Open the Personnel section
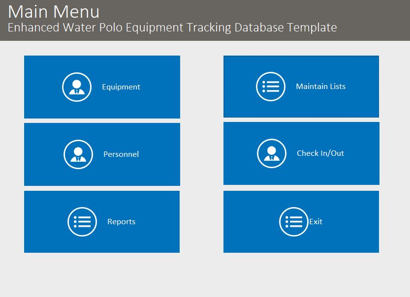The width and height of the screenshot is (410, 297). point(102,154)
